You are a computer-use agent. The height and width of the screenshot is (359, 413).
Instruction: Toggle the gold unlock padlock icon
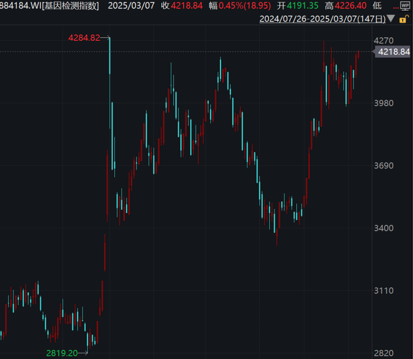pyautogui.click(x=403, y=19)
